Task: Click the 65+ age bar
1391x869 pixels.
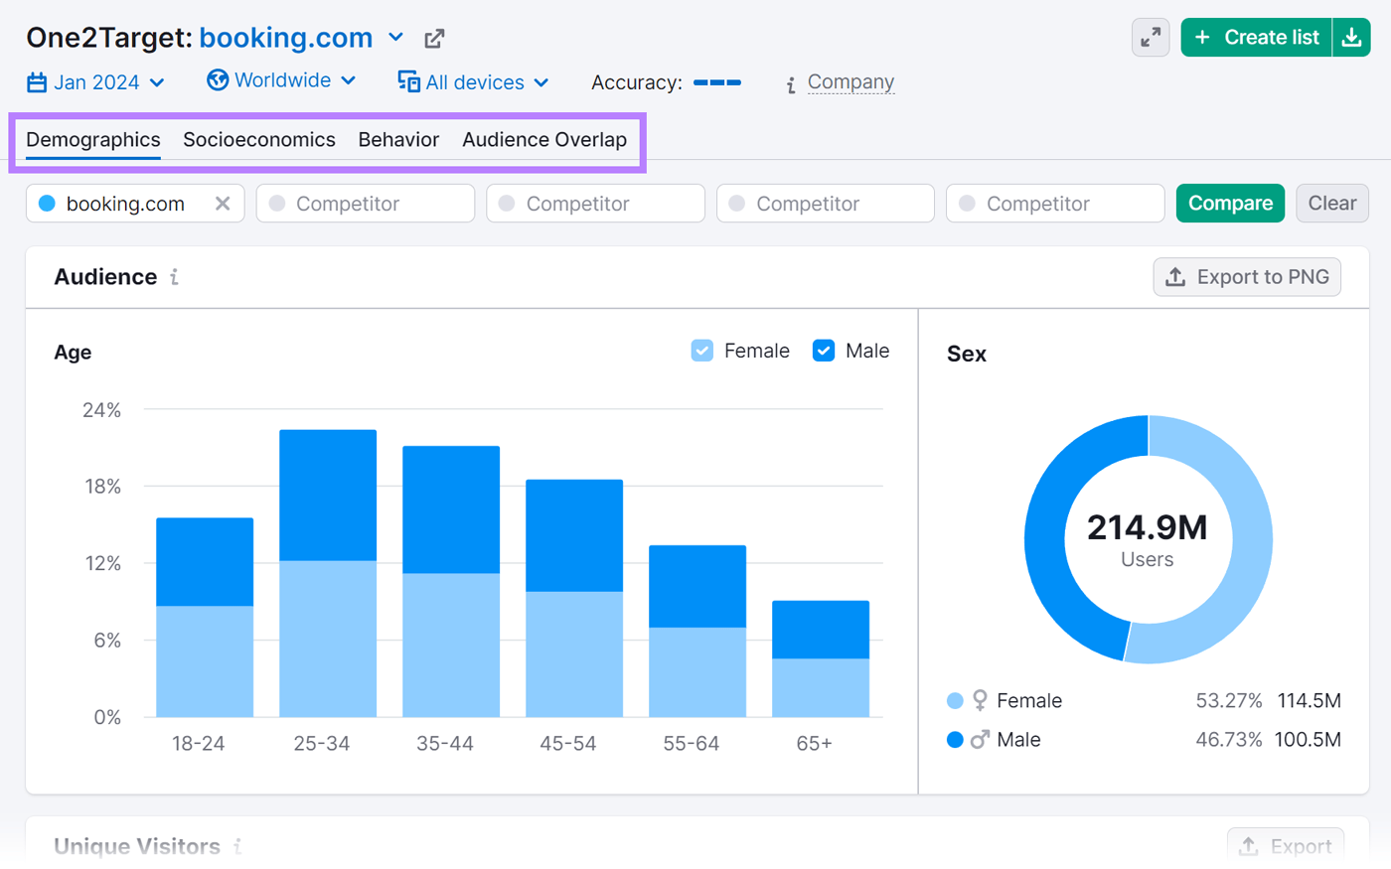Action: [x=821, y=658]
